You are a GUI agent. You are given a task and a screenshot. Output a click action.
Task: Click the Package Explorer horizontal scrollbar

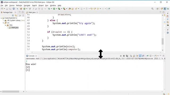pyautogui.click(x=11, y=92)
